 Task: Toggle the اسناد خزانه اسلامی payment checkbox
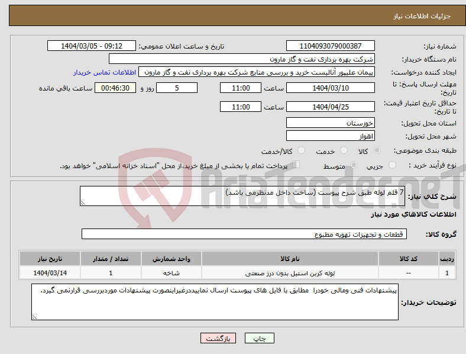coord(296,165)
